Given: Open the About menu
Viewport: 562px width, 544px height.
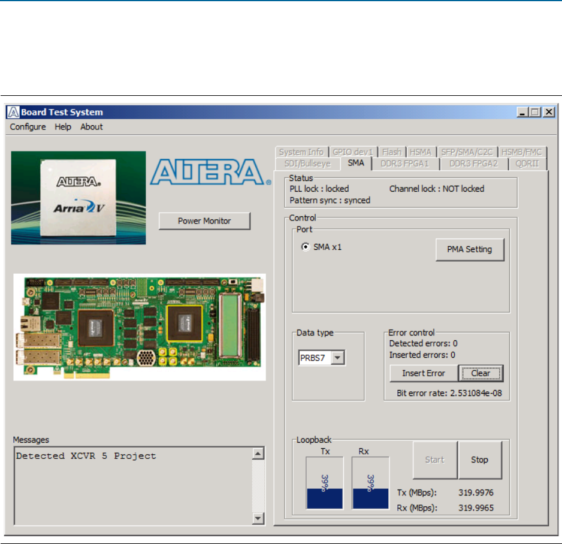Looking at the screenshot, I should click(92, 127).
